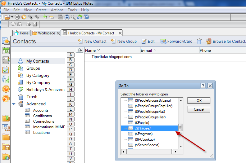This screenshot has height=163, width=246.
Task: Click the orange stop icon in toolbar
Action: point(24,17)
